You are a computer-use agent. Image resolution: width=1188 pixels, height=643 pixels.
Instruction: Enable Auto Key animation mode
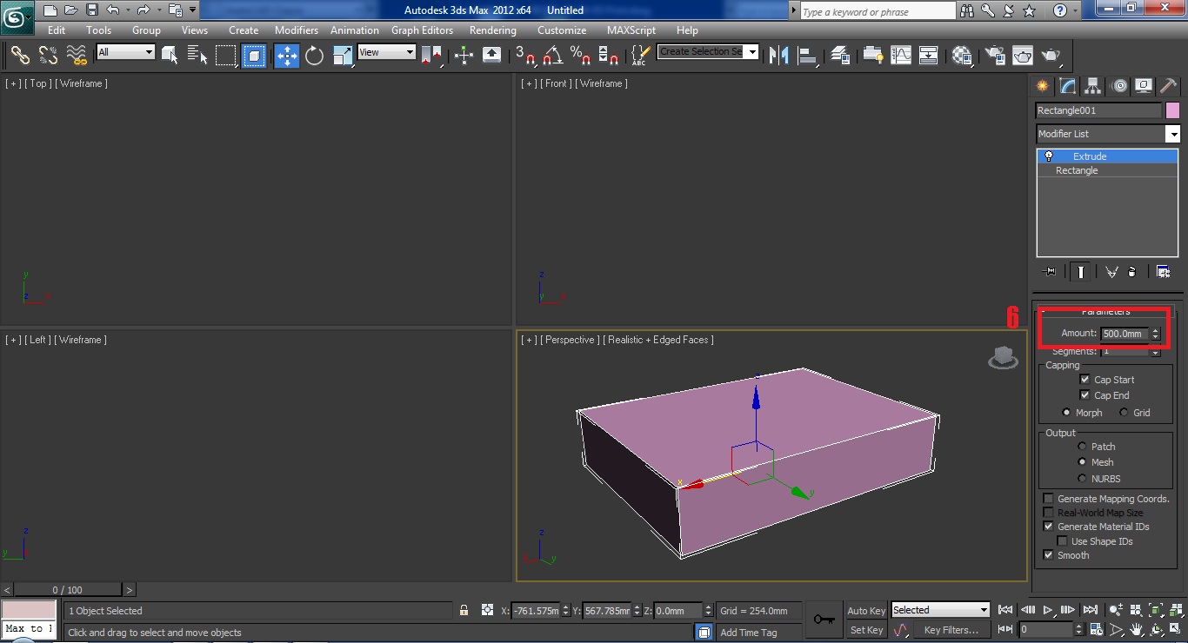click(x=865, y=610)
